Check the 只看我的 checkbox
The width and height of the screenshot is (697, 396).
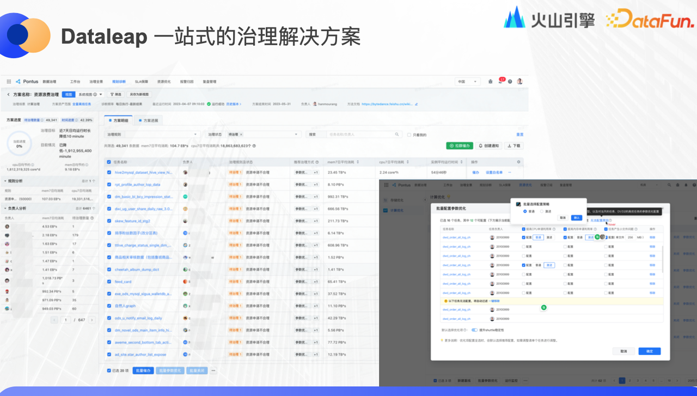409,135
